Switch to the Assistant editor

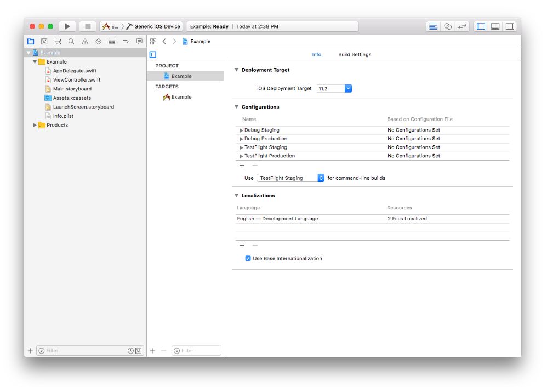click(448, 26)
